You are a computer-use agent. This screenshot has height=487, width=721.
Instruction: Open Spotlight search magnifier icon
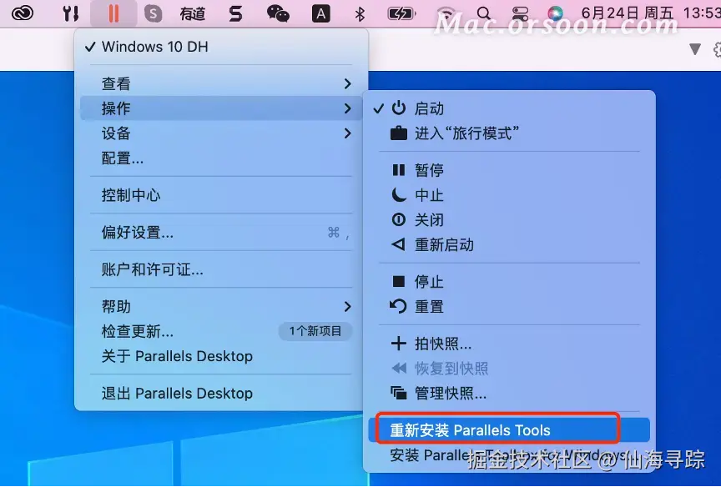[x=483, y=14]
